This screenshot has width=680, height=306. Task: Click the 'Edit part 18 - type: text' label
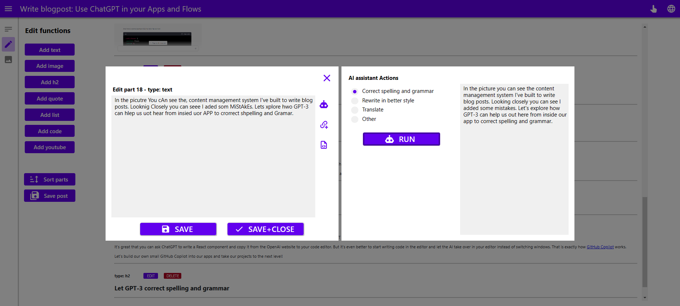tap(142, 90)
